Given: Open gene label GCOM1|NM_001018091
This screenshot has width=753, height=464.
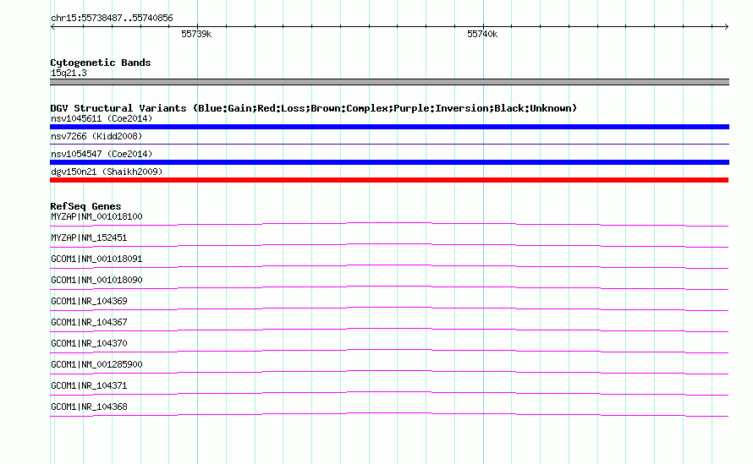Looking at the screenshot, I should point(96,259).
